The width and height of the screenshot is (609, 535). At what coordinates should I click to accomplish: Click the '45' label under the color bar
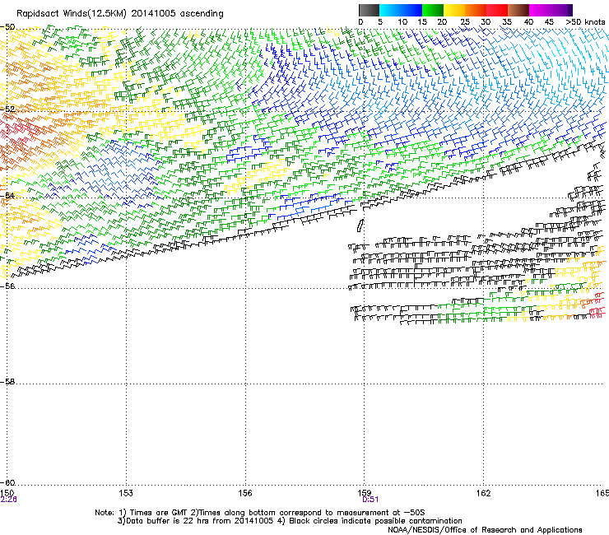[x=549, y=21]
